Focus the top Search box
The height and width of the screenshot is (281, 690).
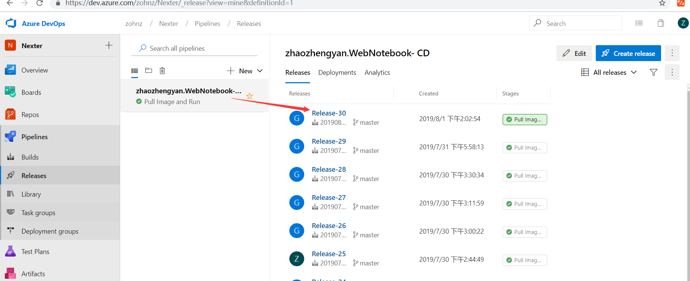(576, 23)
